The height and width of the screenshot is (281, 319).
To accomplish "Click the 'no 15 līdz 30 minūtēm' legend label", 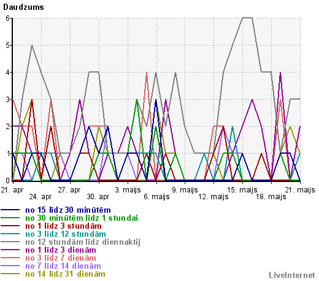I will click(68, 210).
